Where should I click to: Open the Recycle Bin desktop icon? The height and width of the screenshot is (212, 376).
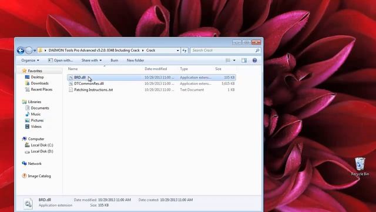[x=360, y=166]
